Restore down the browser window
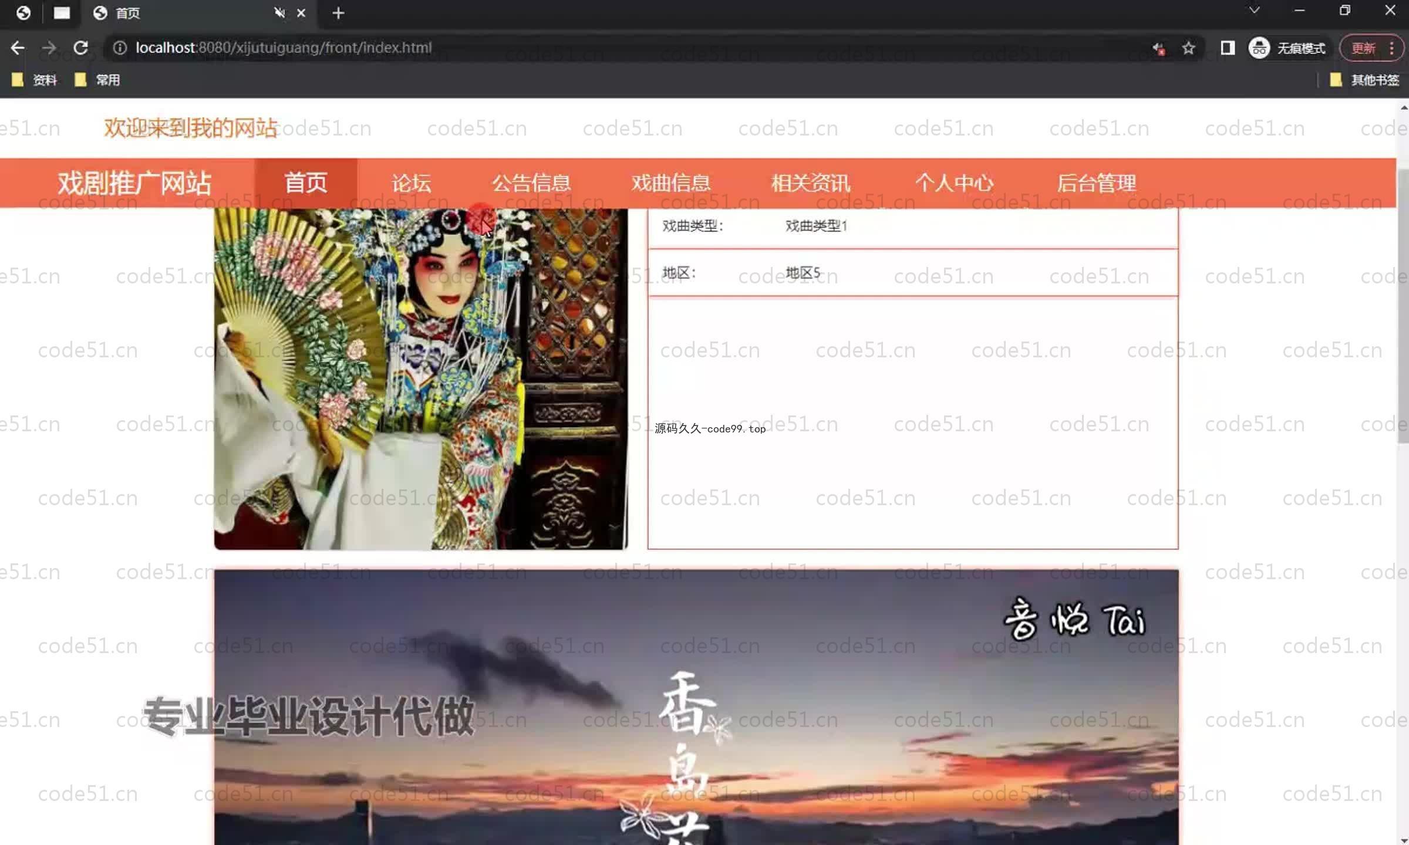This screenshot has width=1409, height=845. coord(1344,11)
